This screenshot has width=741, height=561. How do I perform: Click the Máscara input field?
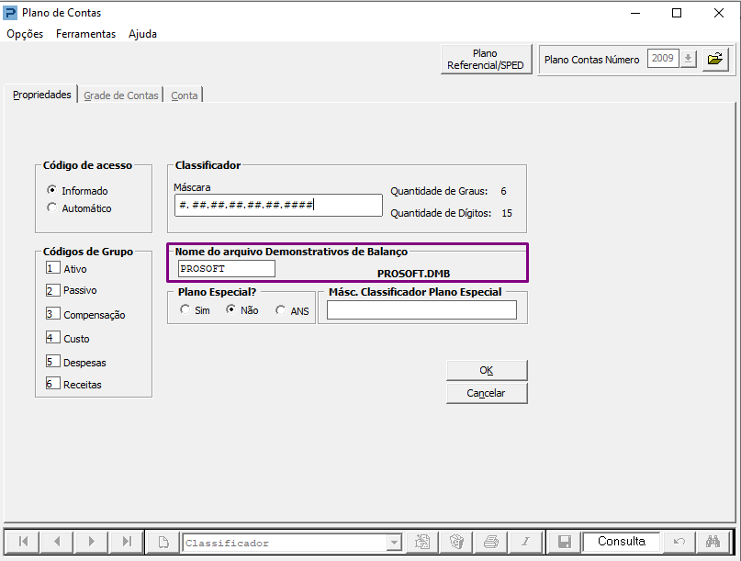coord(278,205)
